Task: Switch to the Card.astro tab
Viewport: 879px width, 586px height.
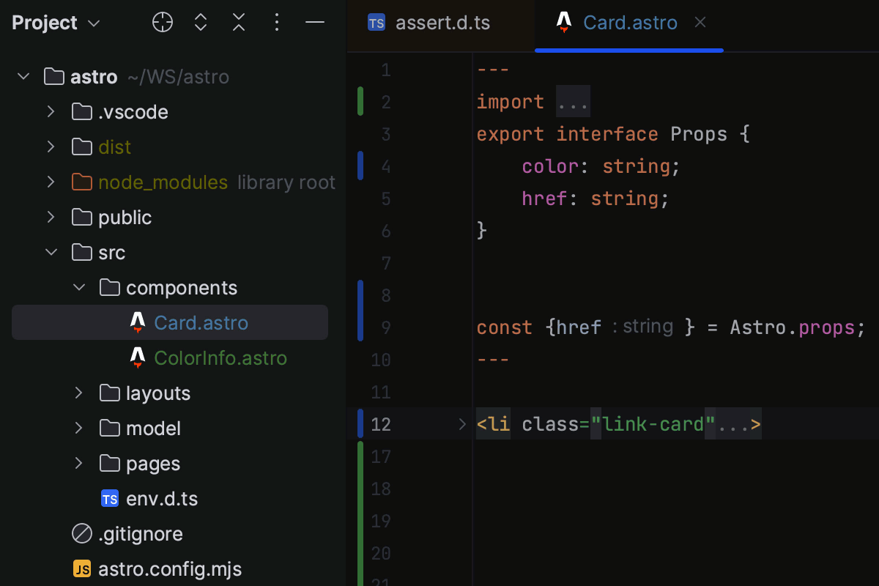Action: tap(629, 23)
